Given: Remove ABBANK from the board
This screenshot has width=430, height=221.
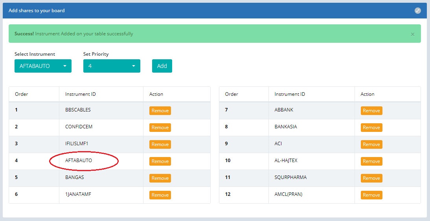Looking at the screenshot, I should 371,111.
